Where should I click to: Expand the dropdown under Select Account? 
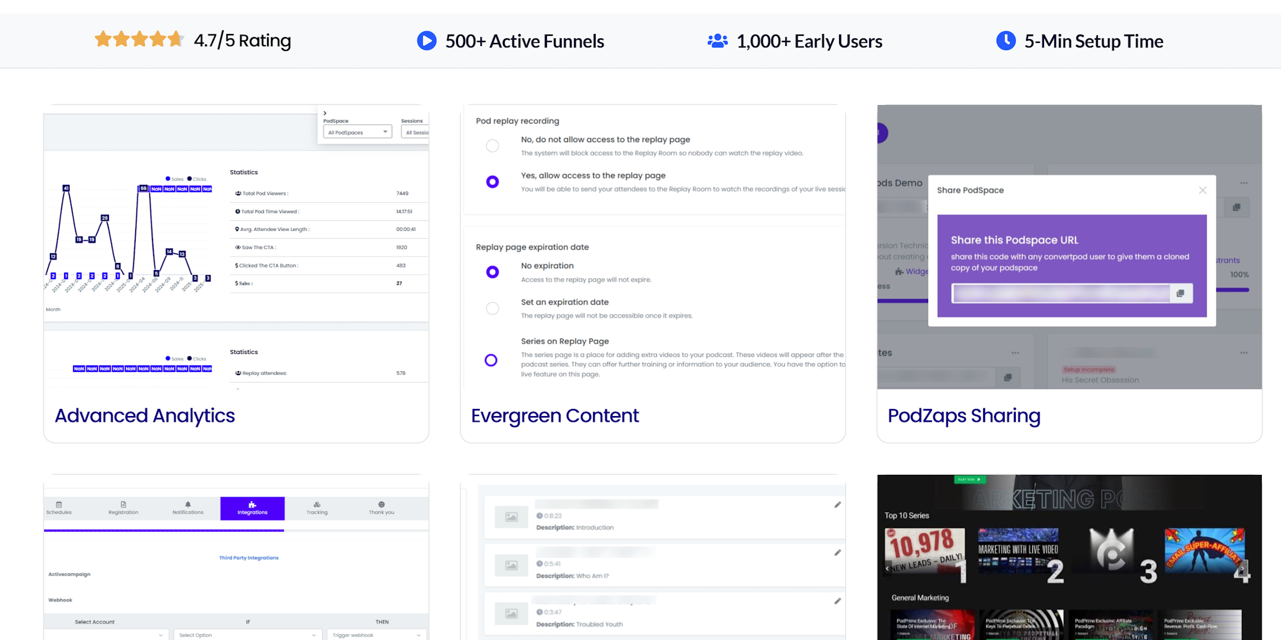point(106,635)
